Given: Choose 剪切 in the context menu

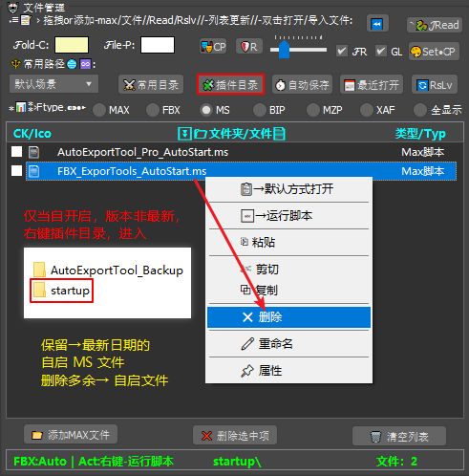Looking at the screenshot, I should tap(288, 270).
